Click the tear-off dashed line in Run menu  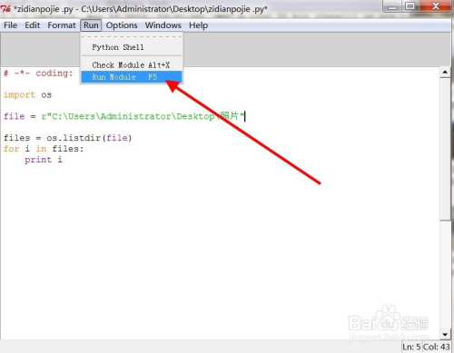(132, 36)
